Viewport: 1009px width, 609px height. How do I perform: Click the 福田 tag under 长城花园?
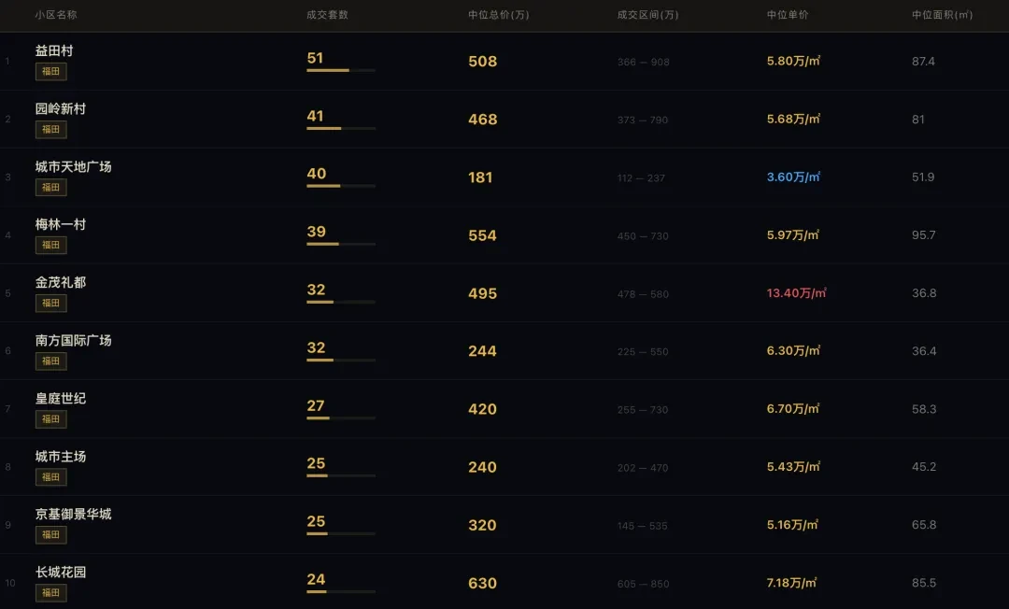coord(51,593)
